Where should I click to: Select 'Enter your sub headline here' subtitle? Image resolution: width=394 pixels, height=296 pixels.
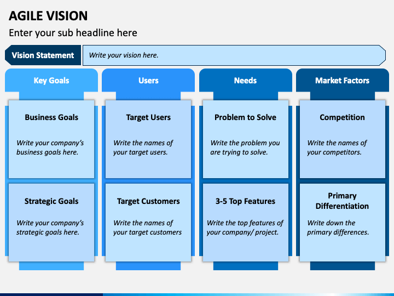(x=73, y=33)
